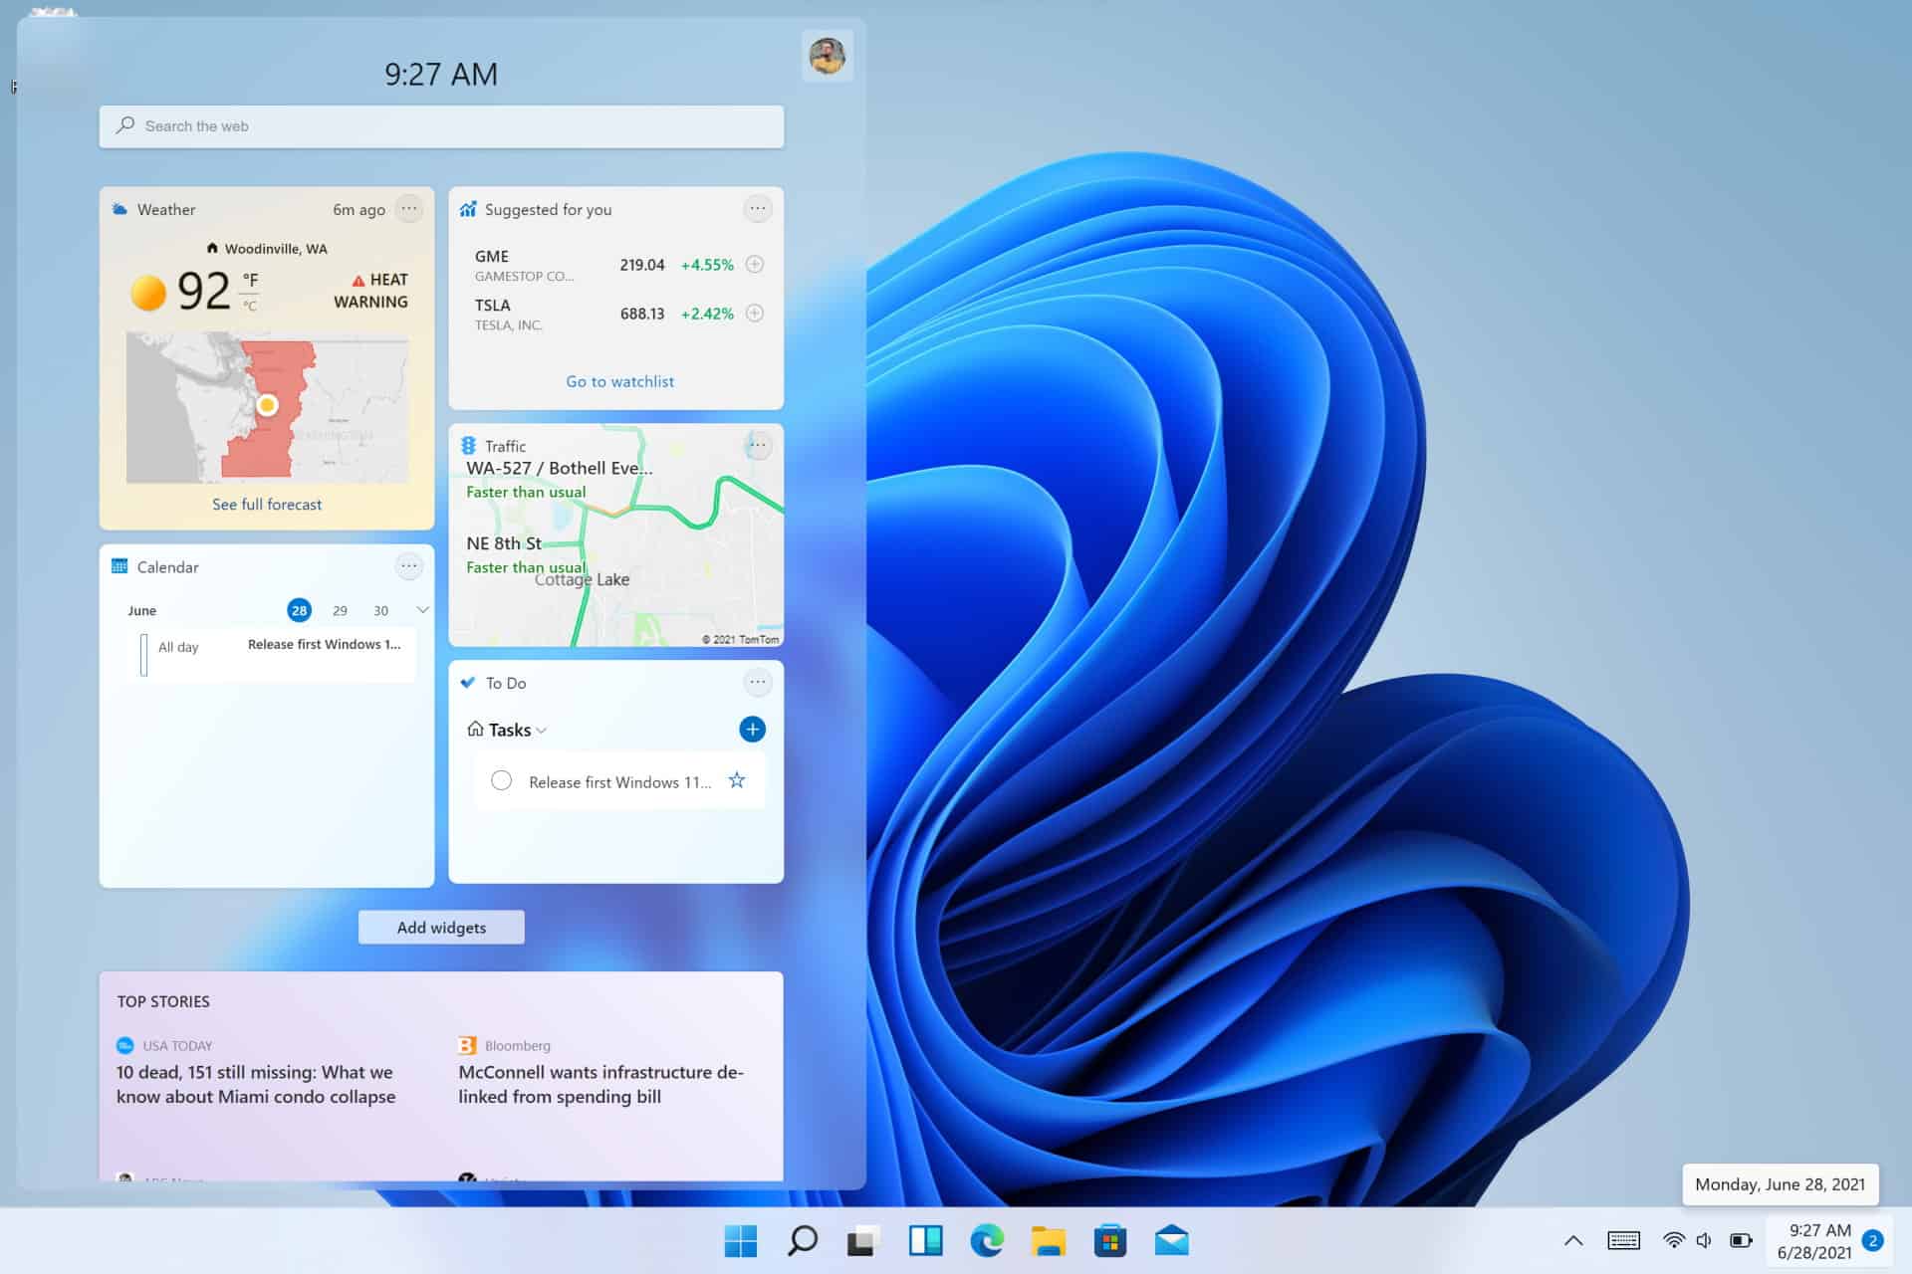Viewport: 1912px width, 1274px height.
Task: Click the Go to watchlist link
Action: [617, 379]
